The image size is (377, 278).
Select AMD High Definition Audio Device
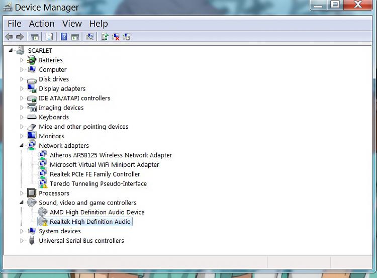tap(97, 212)
